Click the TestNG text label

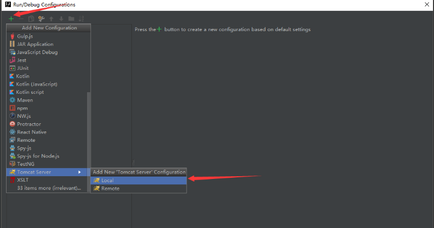tap(26, 164)
